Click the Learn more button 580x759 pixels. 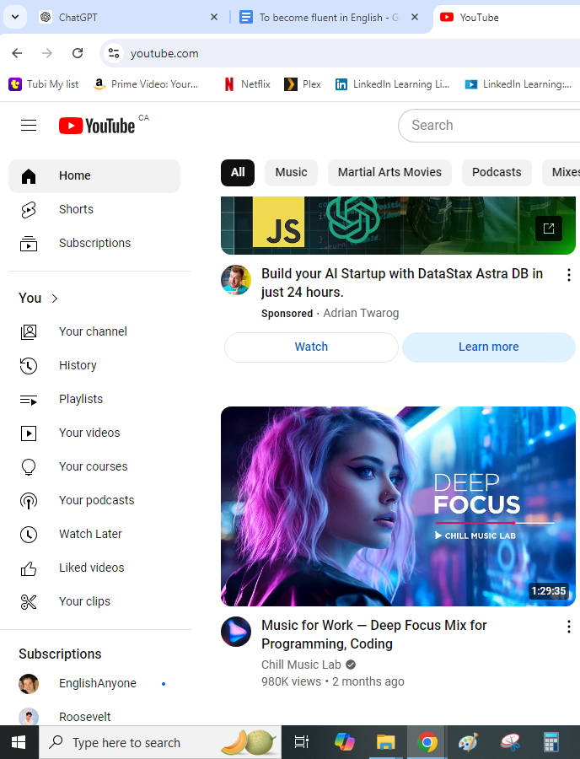tap(488, 347)
